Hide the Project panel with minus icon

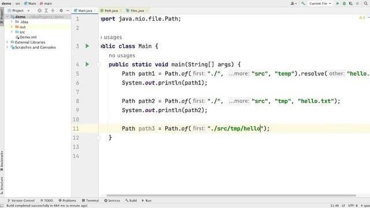point(68,10)
